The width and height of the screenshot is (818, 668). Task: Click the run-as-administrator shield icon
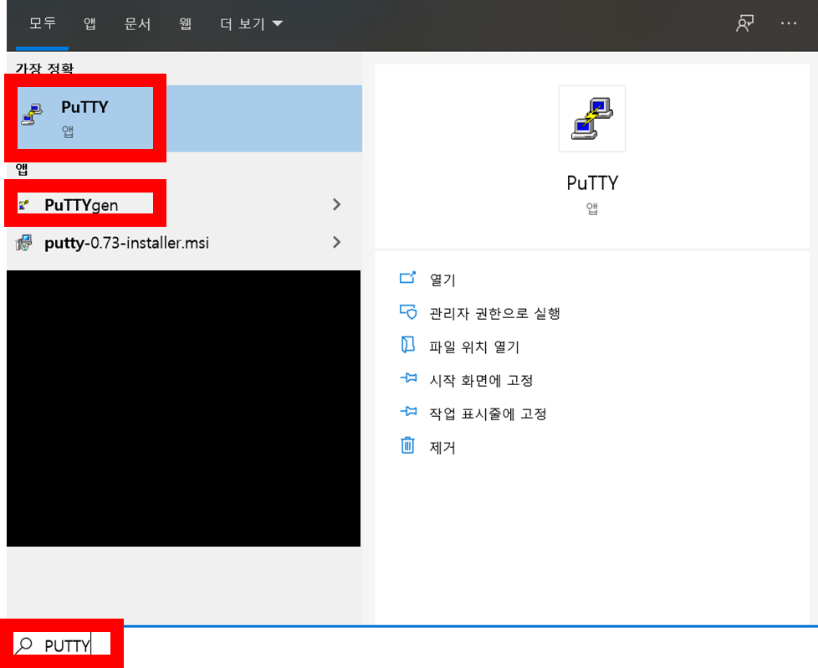[408, 311]
